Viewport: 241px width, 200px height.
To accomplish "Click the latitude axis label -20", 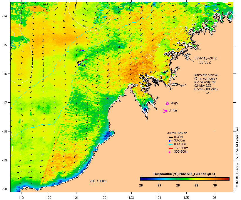I will [x=4, y=189].
